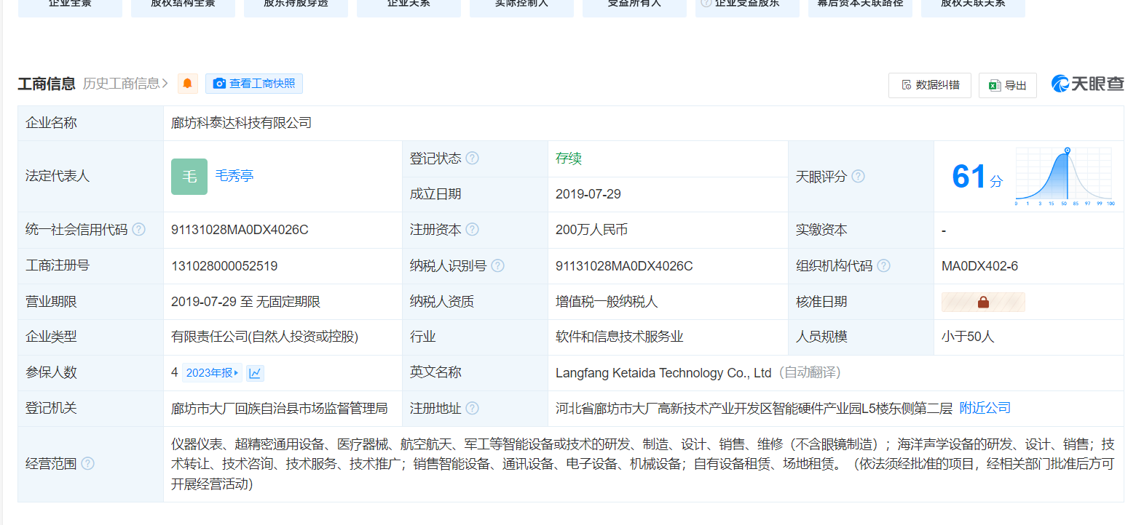Screen dimensions: 1136x525
Task: Click help icon next to 组织机构代码
Action: [884, 265]
